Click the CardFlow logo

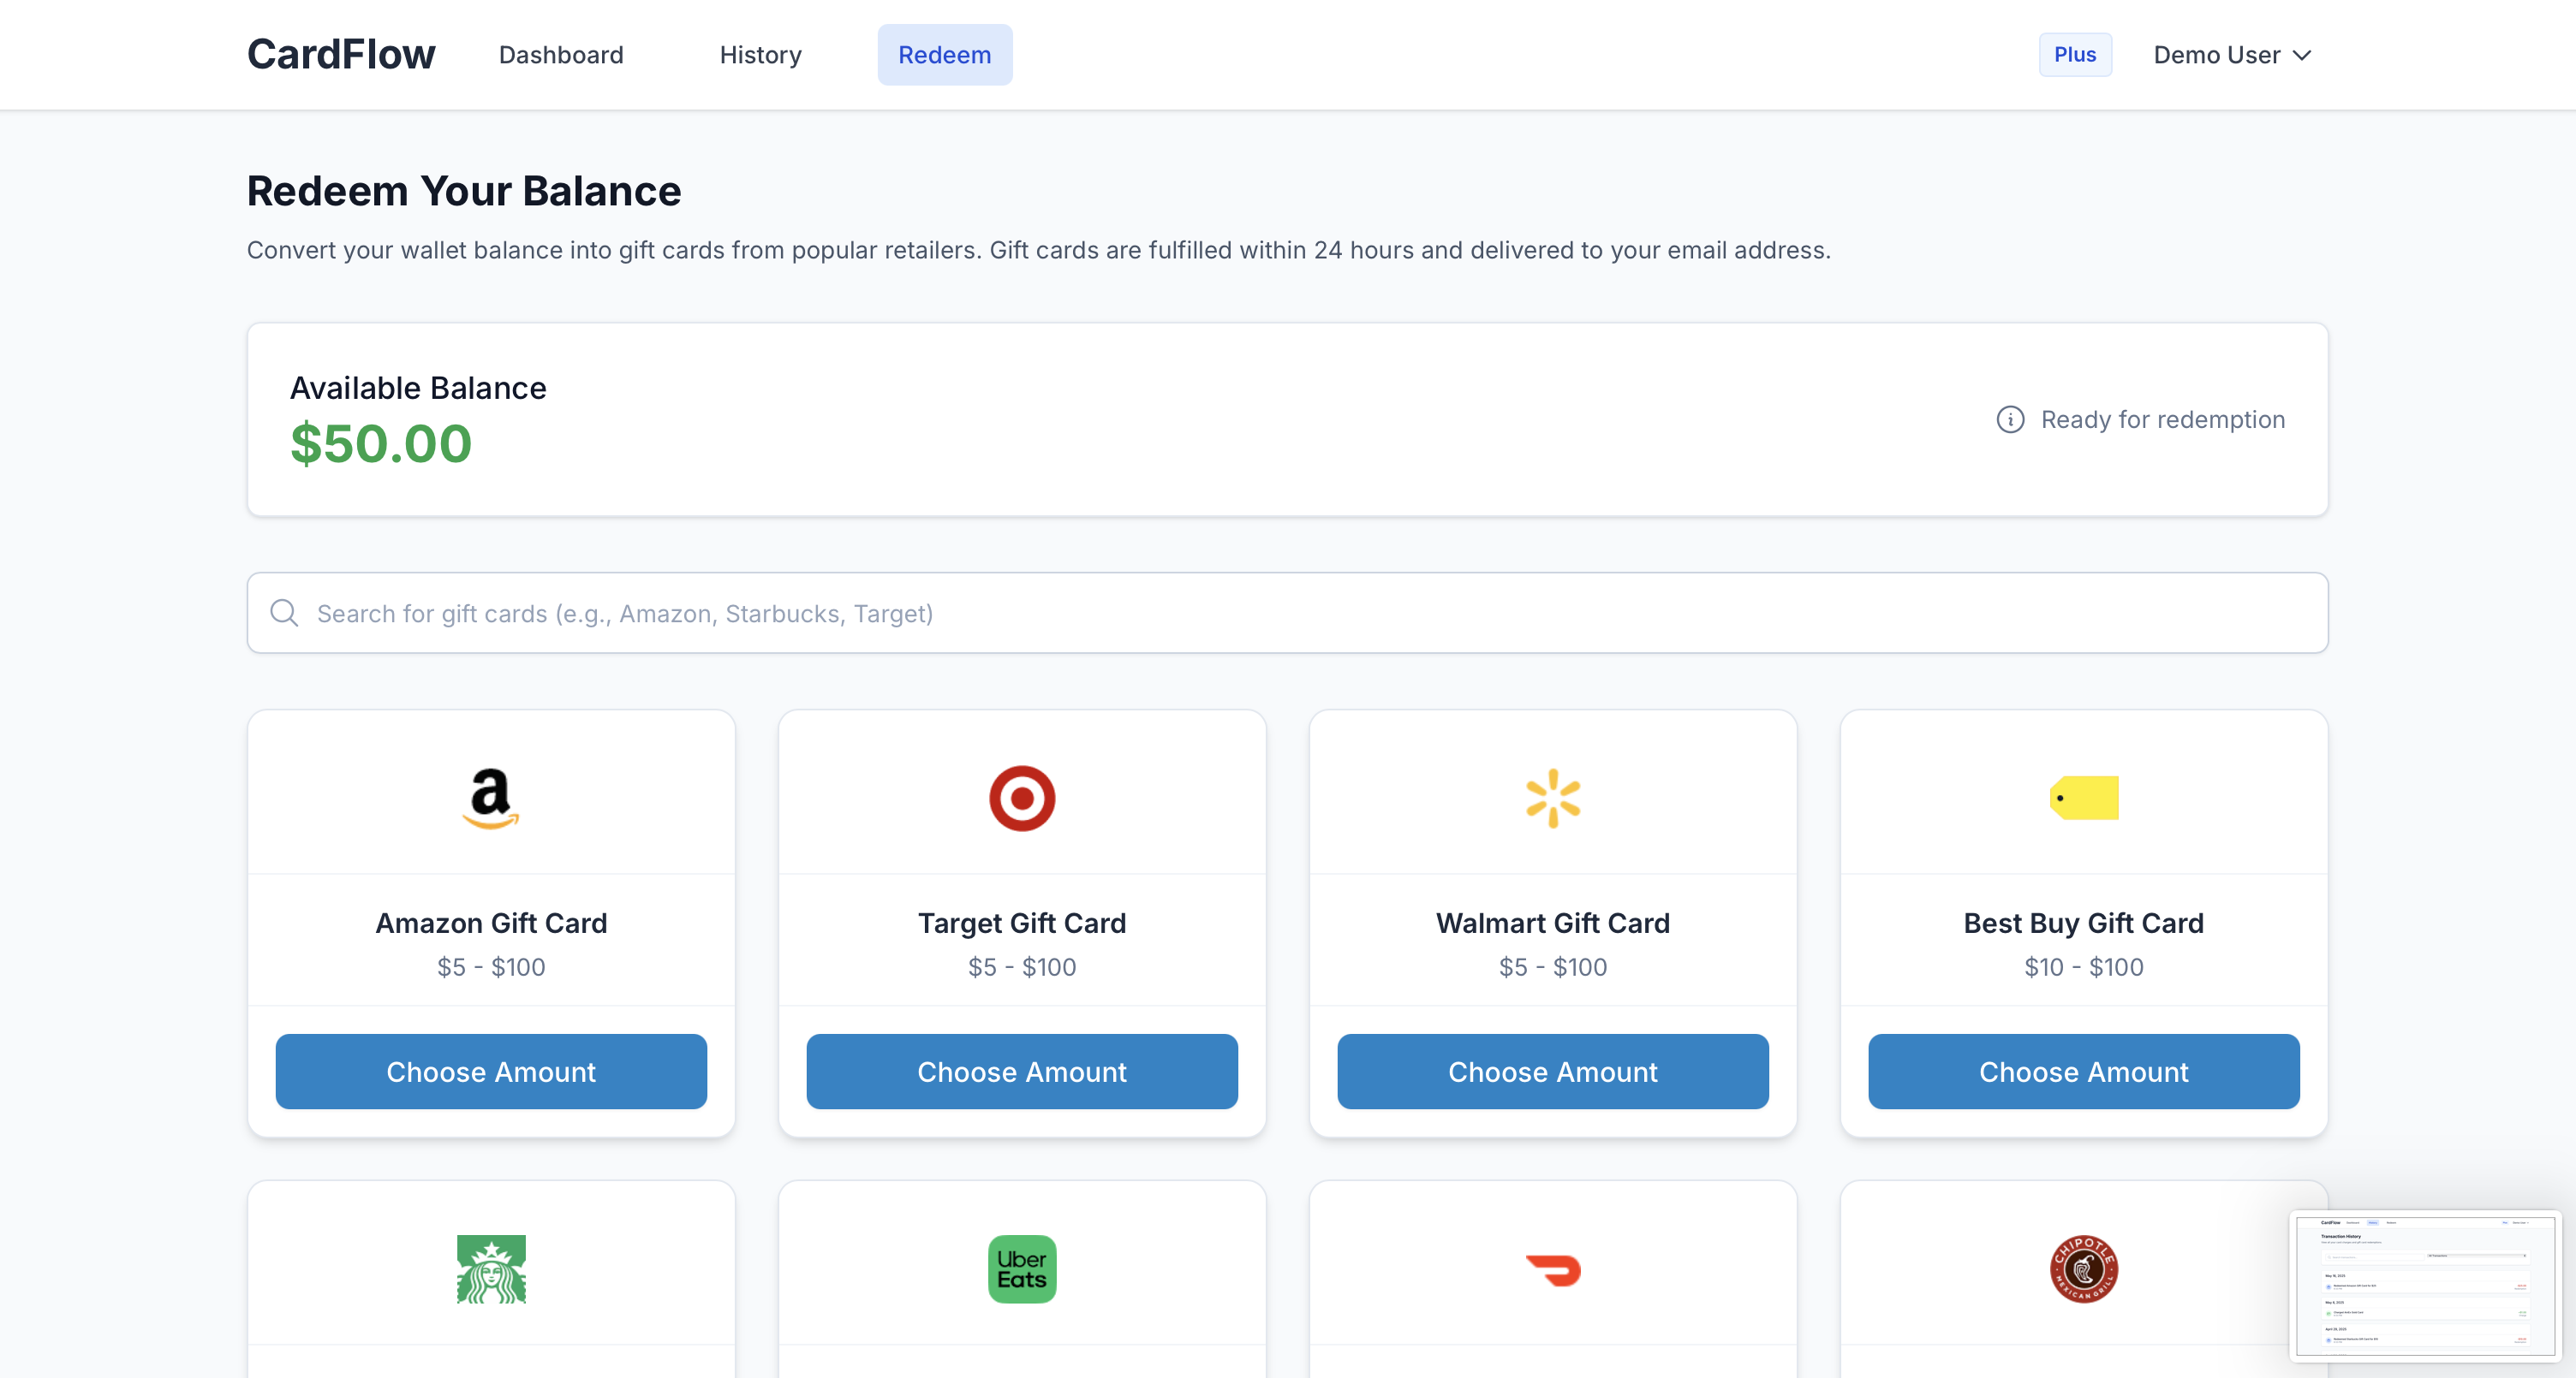coord(341,54)
